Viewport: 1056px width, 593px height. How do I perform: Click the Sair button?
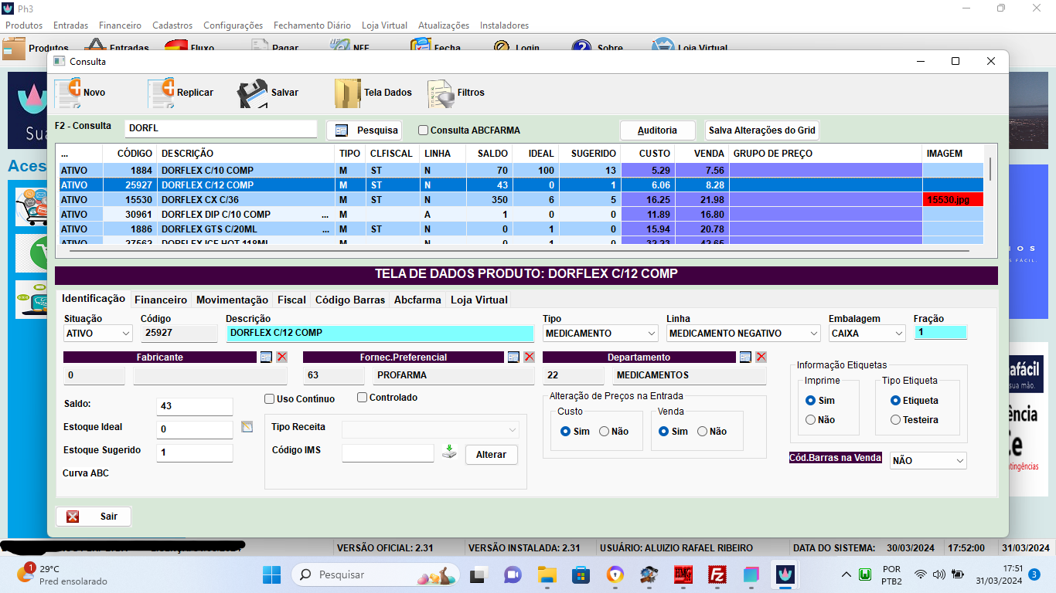[x=94, y=517]
